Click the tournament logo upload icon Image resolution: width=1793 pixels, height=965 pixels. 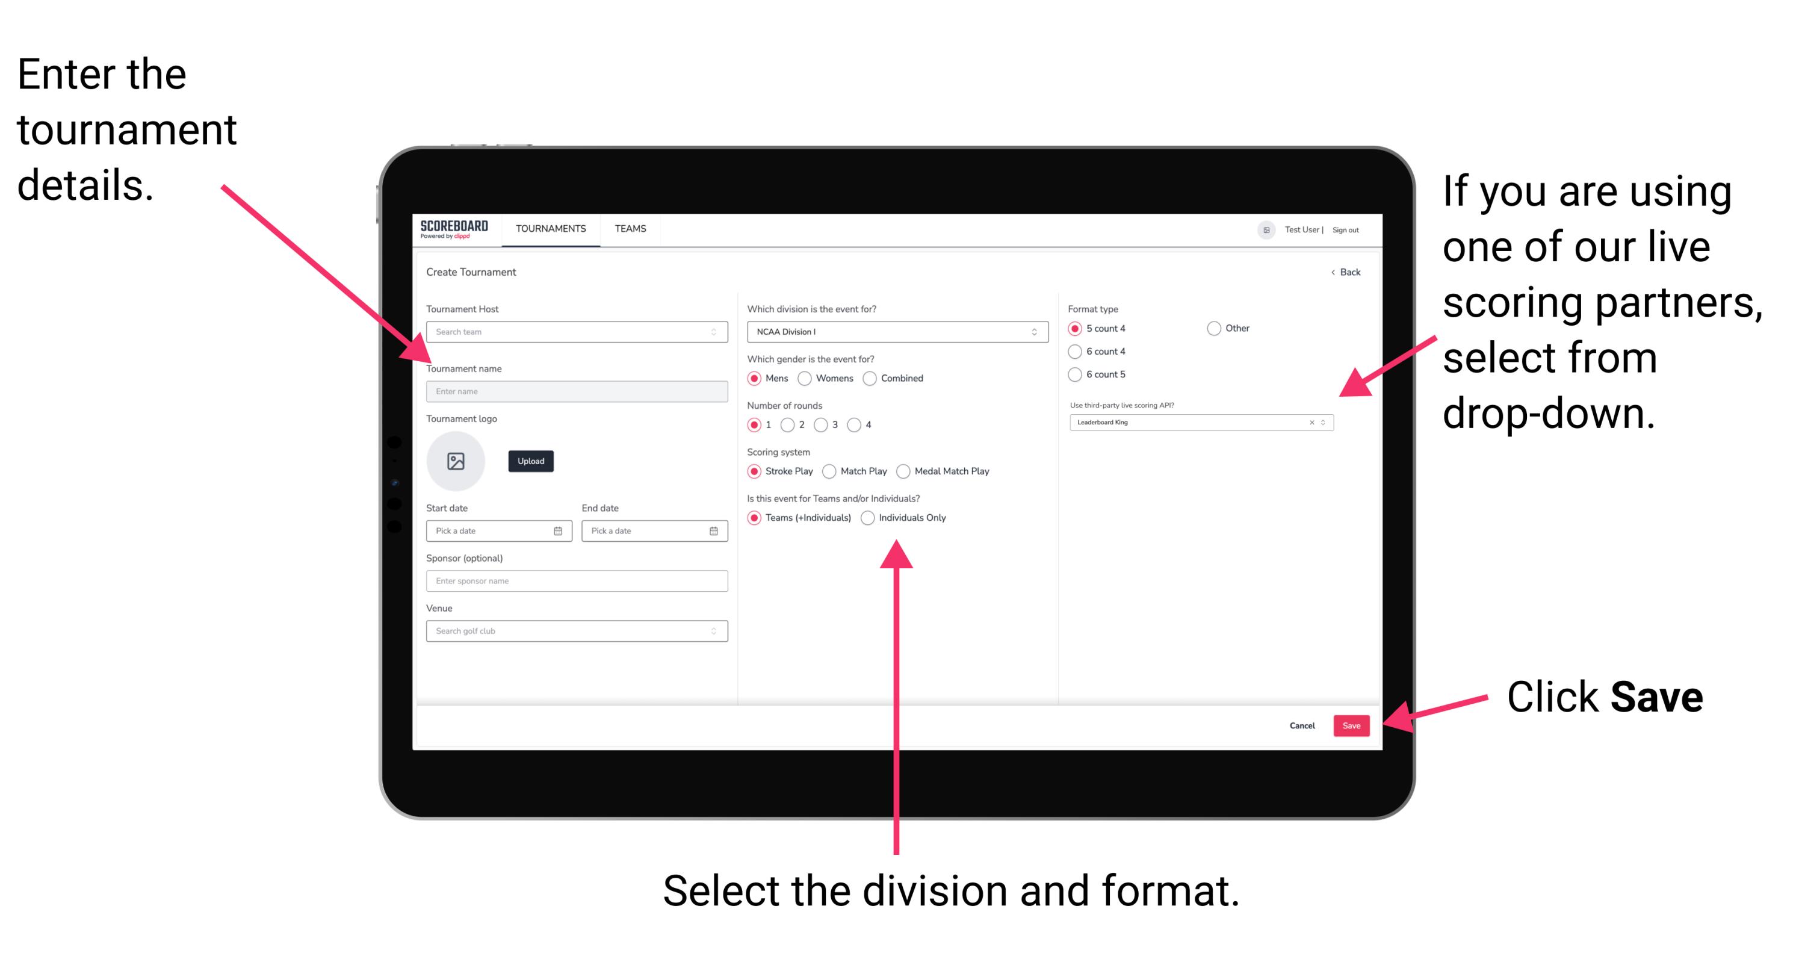[457, 460]
